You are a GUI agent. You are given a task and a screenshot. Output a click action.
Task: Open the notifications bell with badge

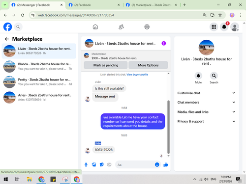pyautogui.click(x=224, y=26)
